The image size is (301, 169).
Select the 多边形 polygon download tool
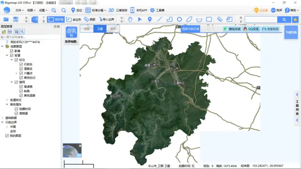click(x=73, y=20)
